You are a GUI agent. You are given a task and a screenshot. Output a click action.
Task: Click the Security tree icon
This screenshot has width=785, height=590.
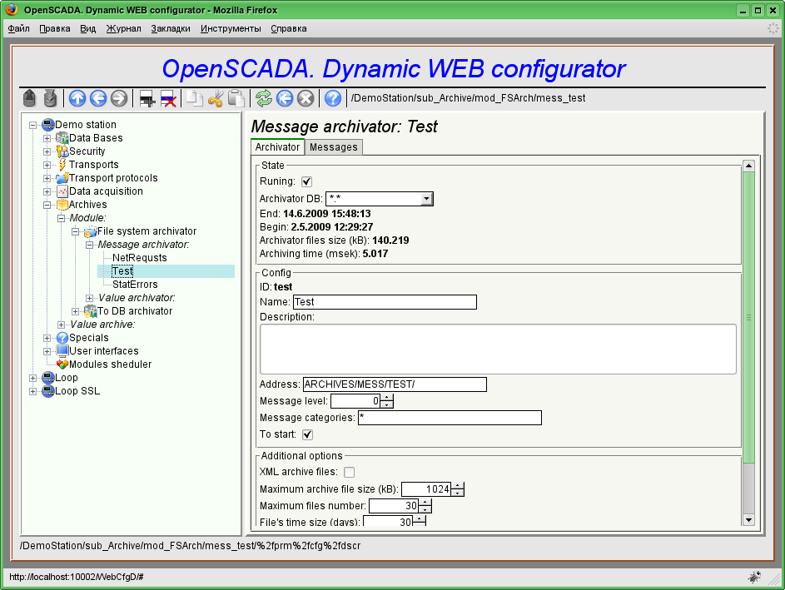[62, 151]
